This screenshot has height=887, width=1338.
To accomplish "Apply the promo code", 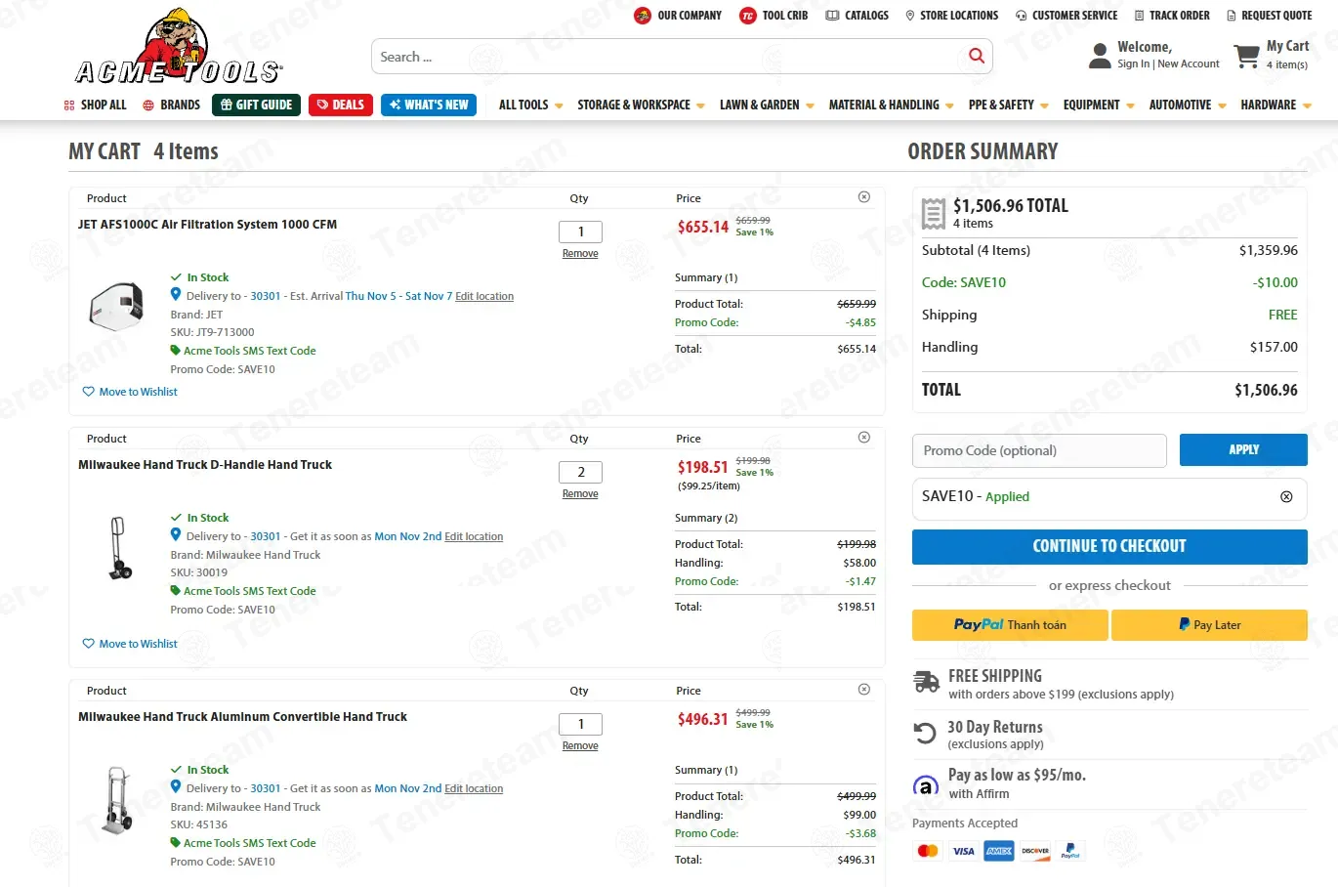I will [x=1243, y=450].
